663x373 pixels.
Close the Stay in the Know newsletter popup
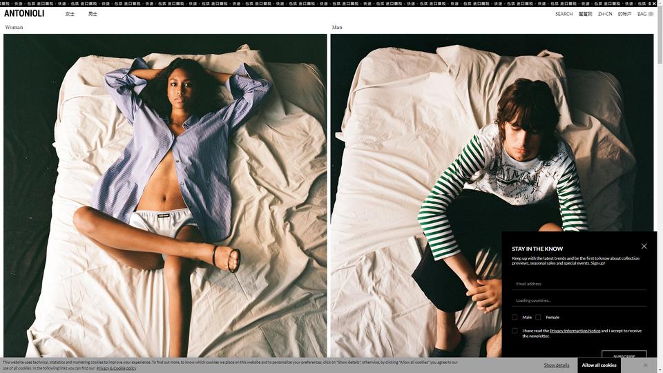644,246
